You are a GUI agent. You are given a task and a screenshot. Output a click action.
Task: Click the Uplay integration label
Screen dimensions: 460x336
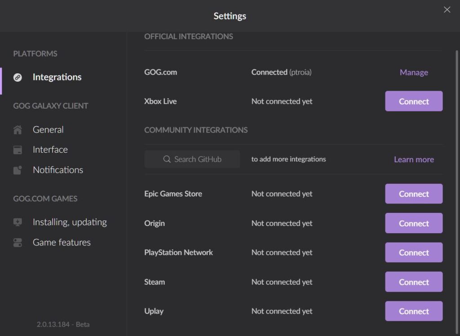click(x=154, y=311)
